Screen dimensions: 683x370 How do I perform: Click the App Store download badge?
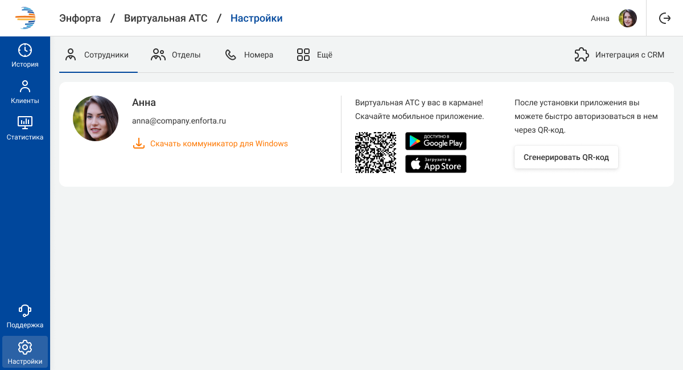click(x=436, y=164)
